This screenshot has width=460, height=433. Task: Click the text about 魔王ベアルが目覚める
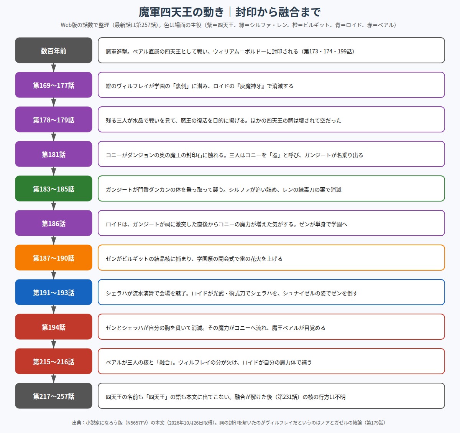215,328
